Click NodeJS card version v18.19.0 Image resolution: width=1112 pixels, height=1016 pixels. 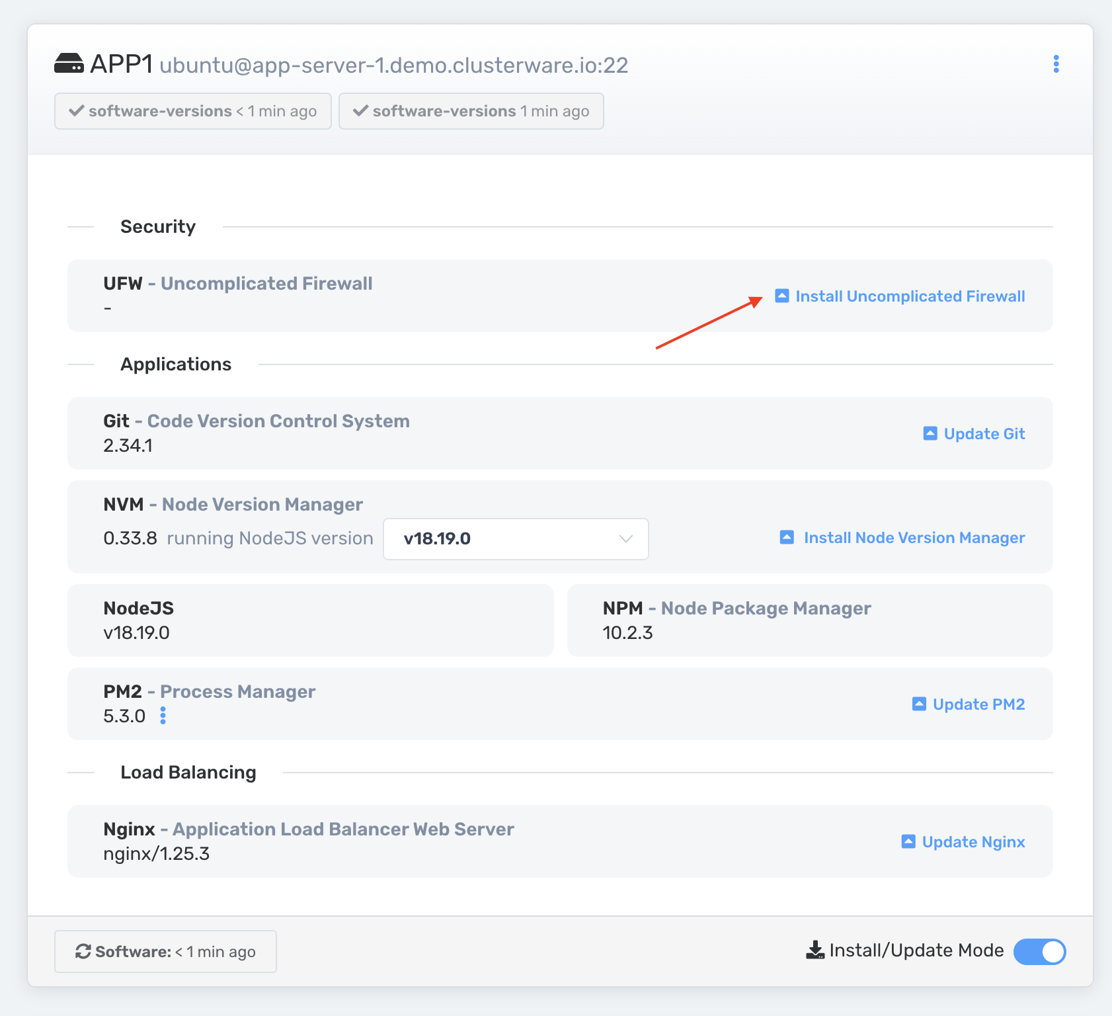[x=136, y=632]
